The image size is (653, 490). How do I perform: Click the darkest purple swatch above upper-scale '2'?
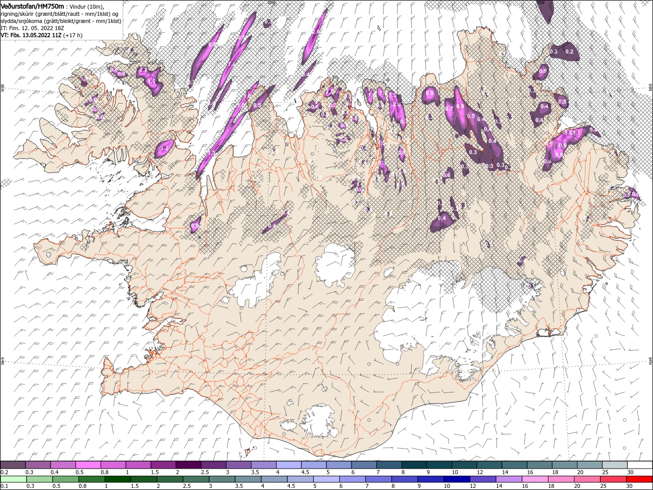[188, 464]
